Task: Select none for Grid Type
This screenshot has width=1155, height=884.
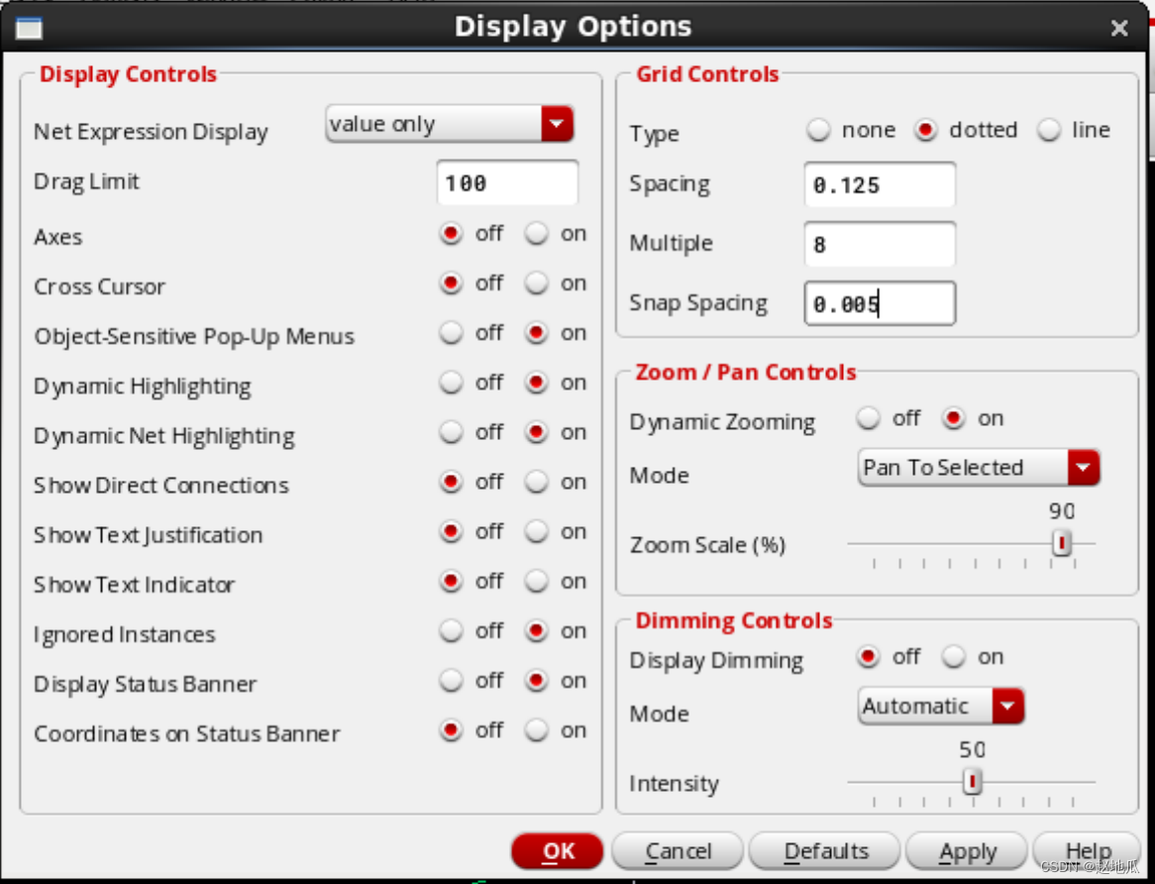Action: pyautogui.click(x=818, y=131)
